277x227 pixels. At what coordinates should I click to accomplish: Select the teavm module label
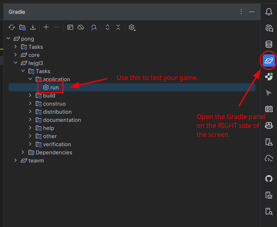36,160
